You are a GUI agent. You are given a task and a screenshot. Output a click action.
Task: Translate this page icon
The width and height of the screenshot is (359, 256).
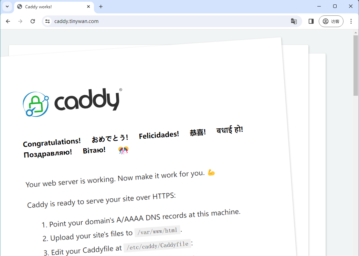tap(294, 21)
